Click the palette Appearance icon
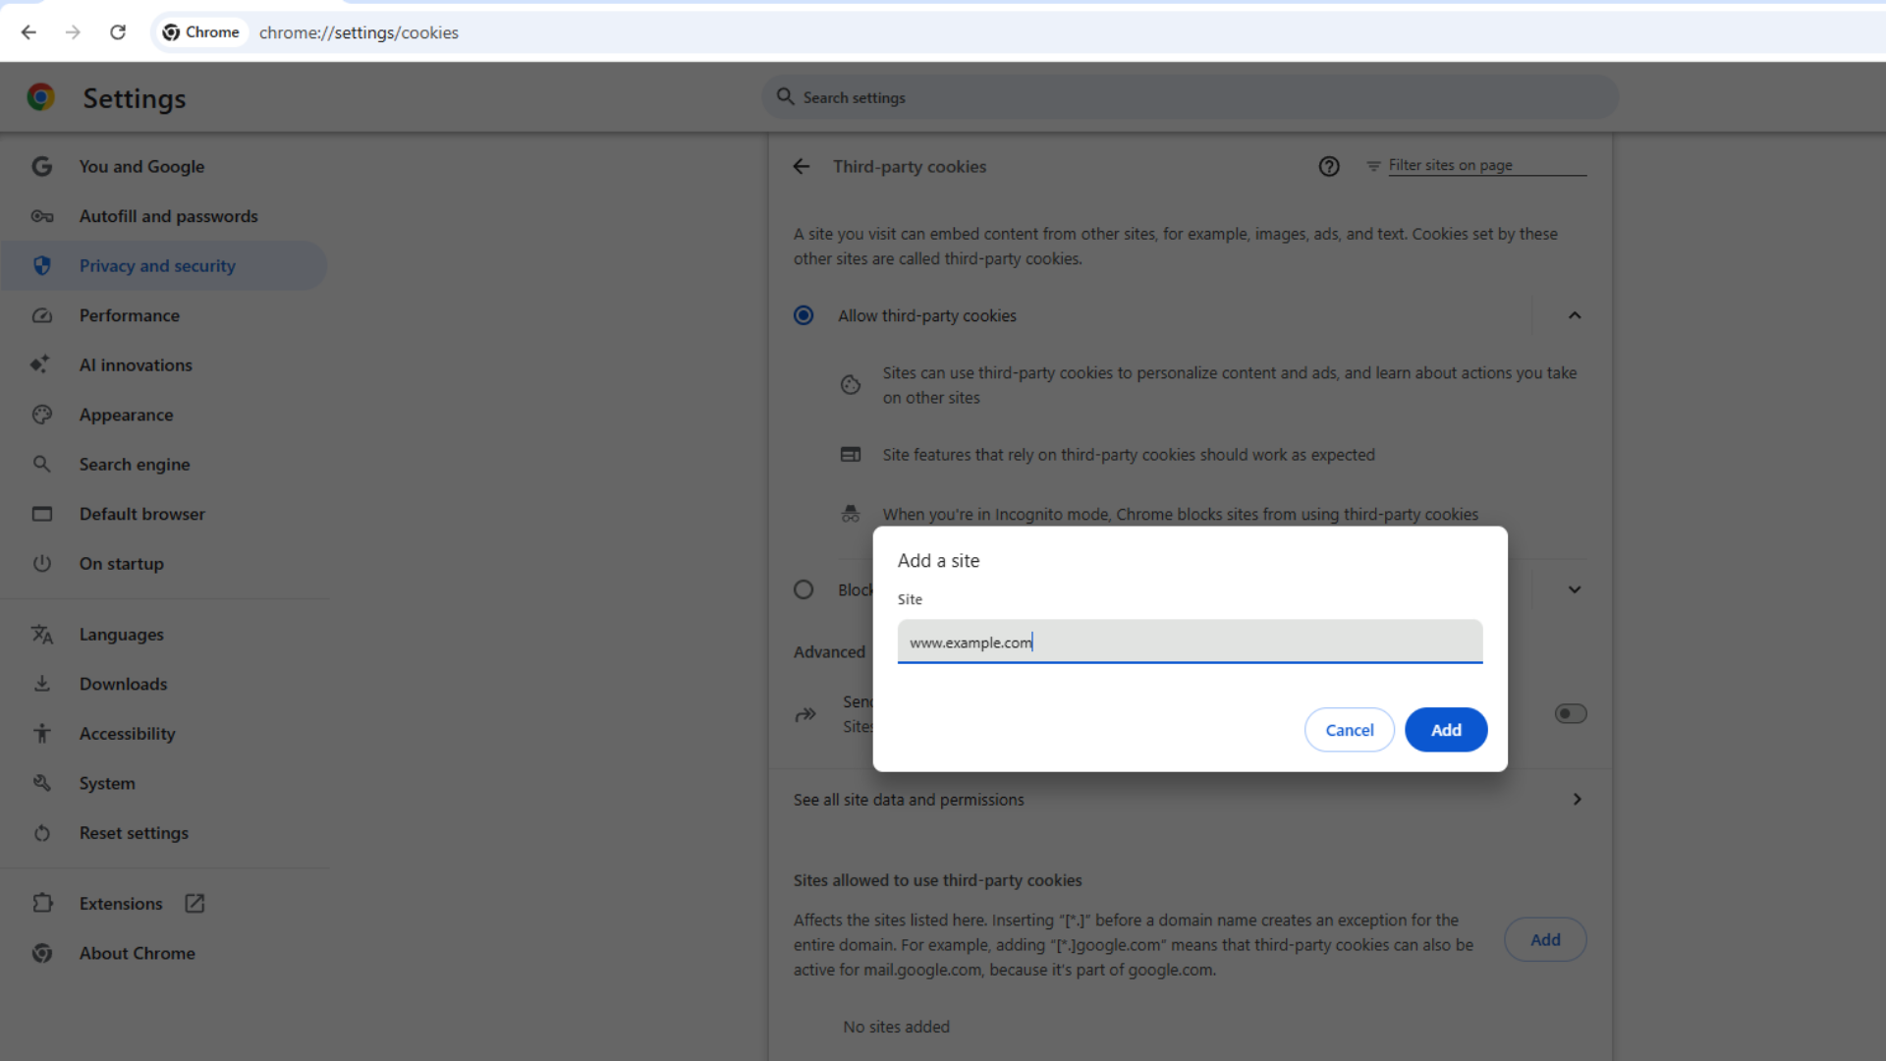The height and width of the screenshot is (1061, 1886). (x=41, y=415)
